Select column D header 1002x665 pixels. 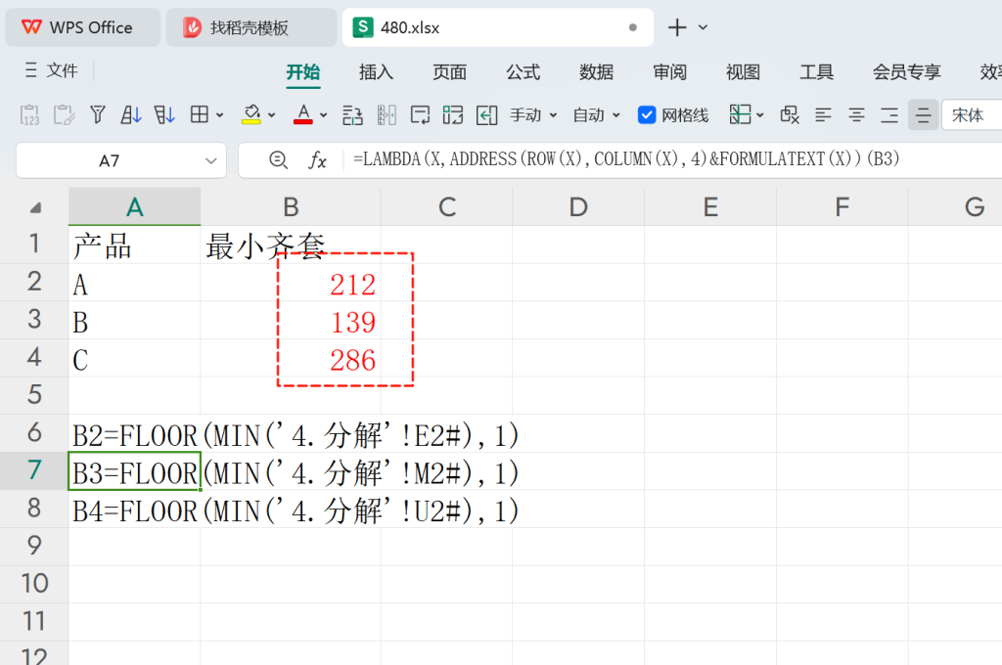[578, 207]
